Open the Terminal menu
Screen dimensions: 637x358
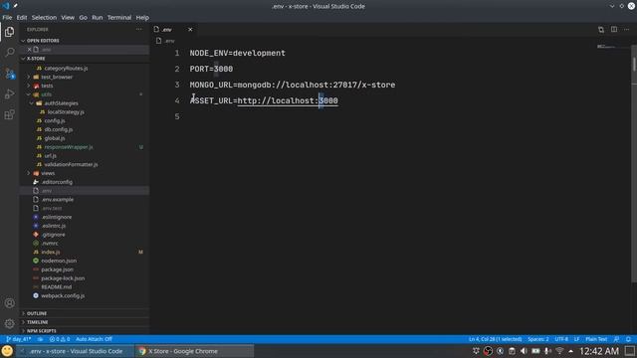(x=119, y=18)
